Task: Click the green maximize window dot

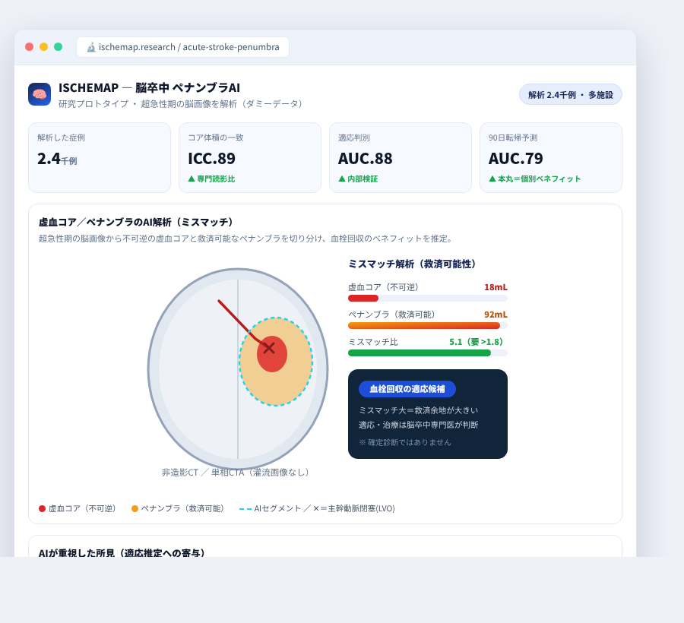Action: click(x=58, y=47)
